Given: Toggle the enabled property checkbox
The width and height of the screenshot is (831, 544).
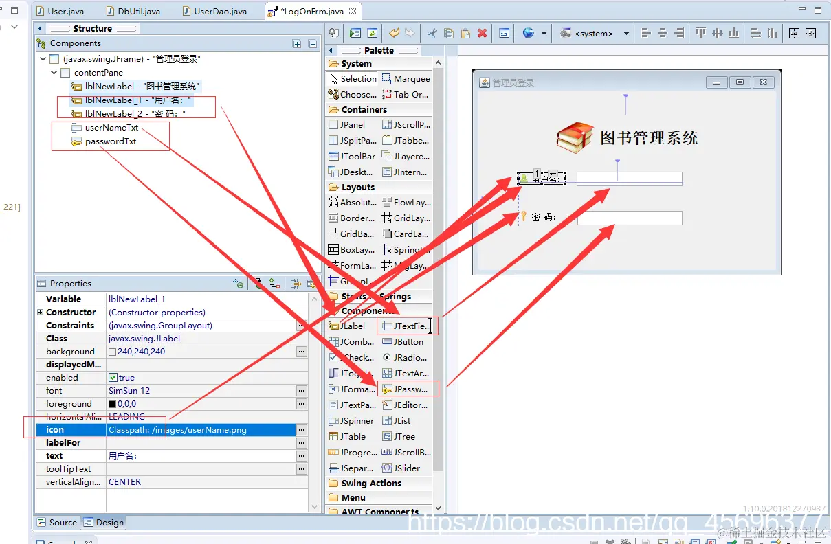Looking at the screenshot, I should [113, 378].
